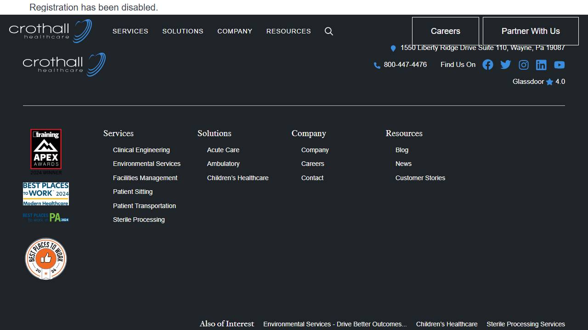588x330 pixels.
Task: View the Glassdoor 4.0 rating
Action: [x=538, y=82]
